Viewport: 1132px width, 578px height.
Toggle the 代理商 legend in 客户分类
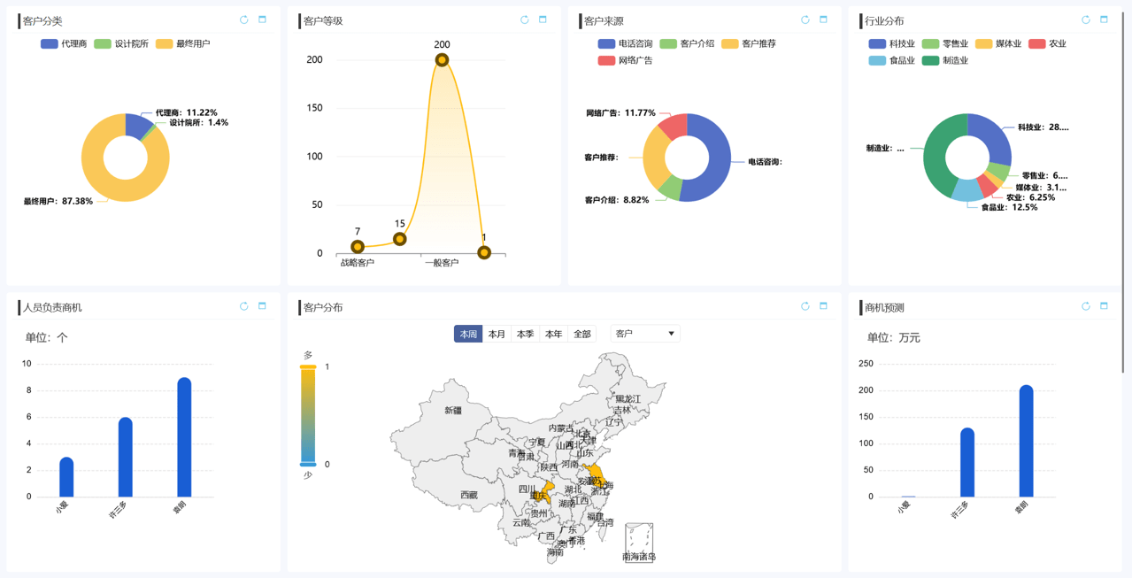[62, 42]
